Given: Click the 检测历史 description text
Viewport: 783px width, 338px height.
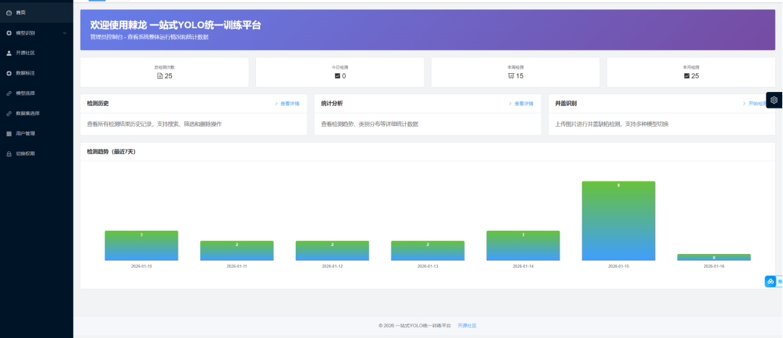Looking at the screenshot, I should tap(154, 124).
